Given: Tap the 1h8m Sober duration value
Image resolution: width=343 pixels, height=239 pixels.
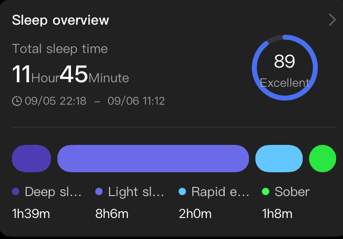Looking at the screenshot, I should click(x=277, y=214).
